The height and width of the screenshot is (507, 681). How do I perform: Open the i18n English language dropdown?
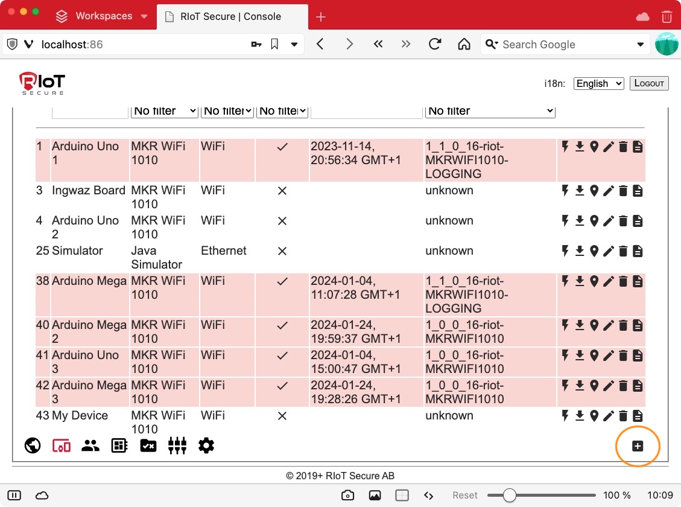click(598, 83)
